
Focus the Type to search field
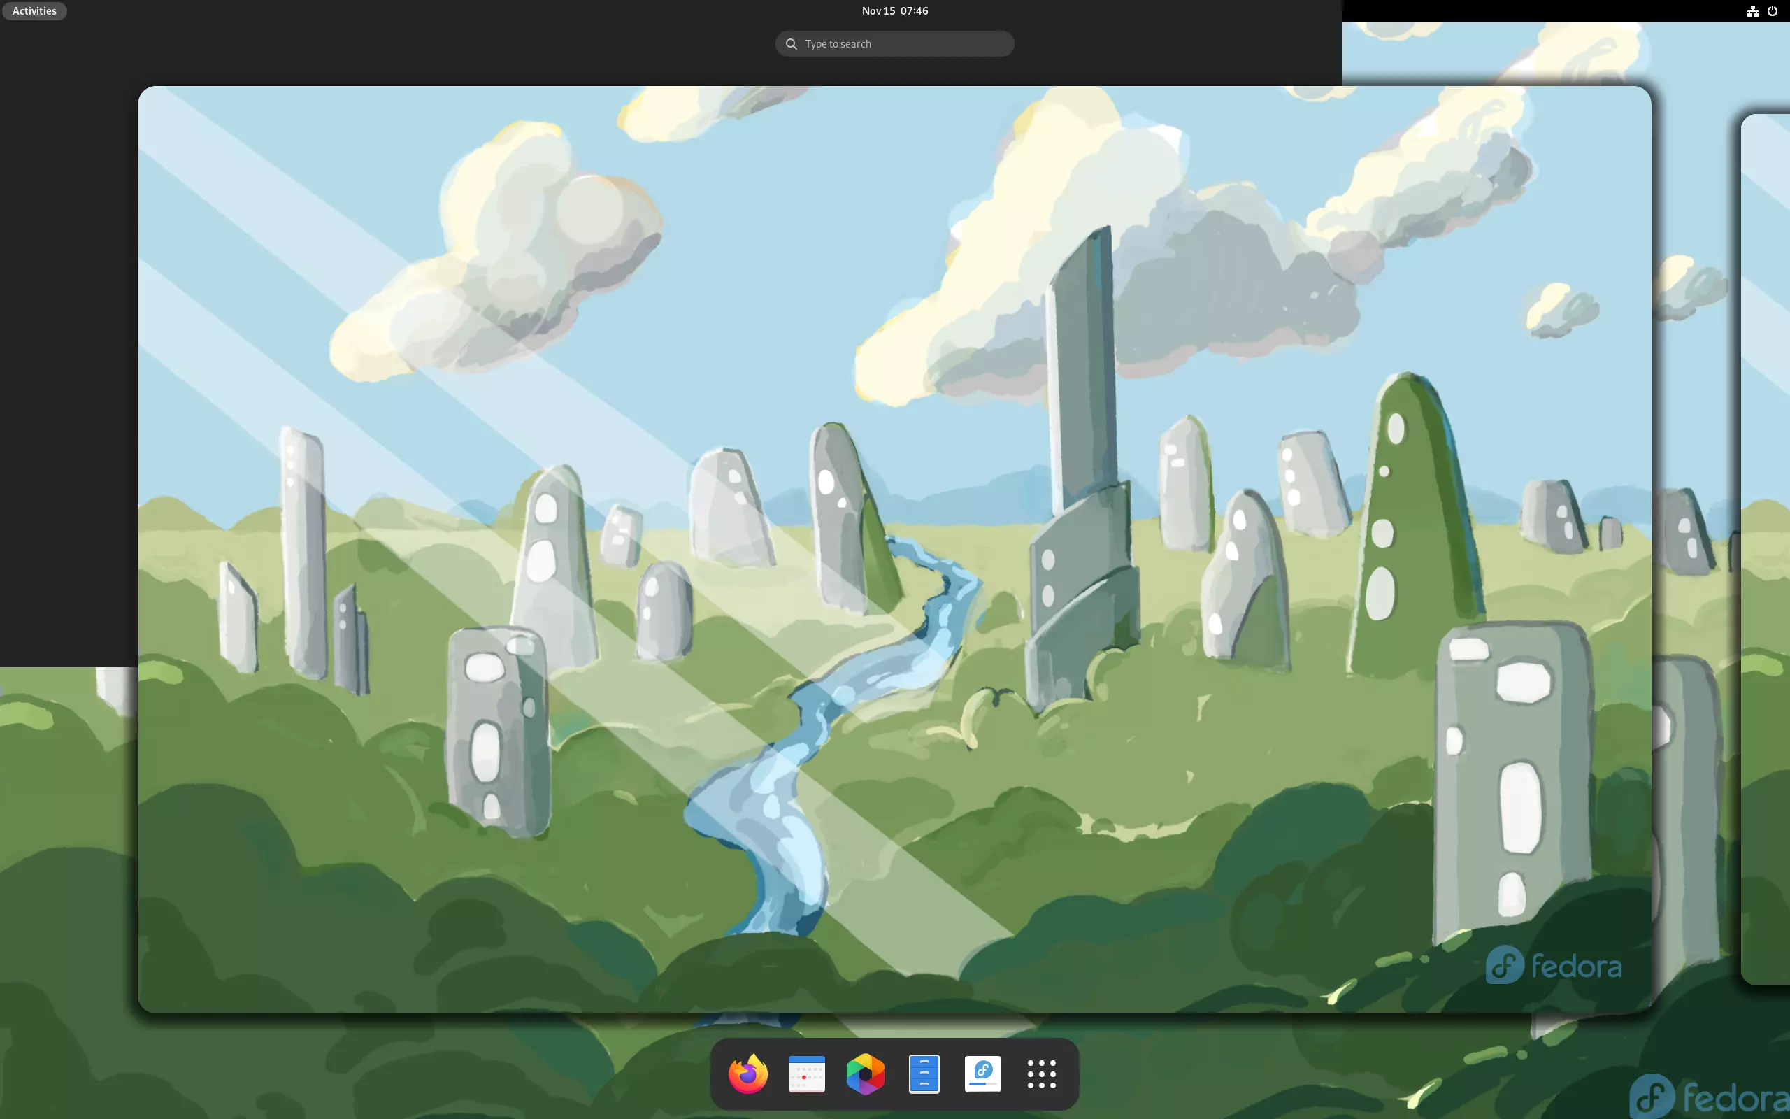click(x=894, y=43)
